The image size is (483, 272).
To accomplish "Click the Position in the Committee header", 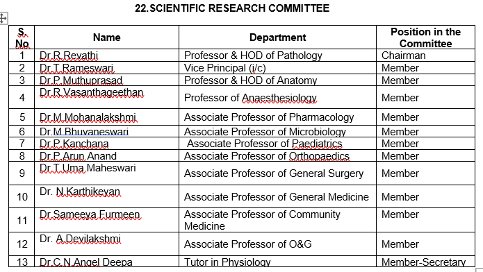I will click(x=426, y=37).
